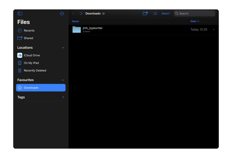Click the 9 items label
The height and width of the screenshot is (158, 232).
(86, 31)
